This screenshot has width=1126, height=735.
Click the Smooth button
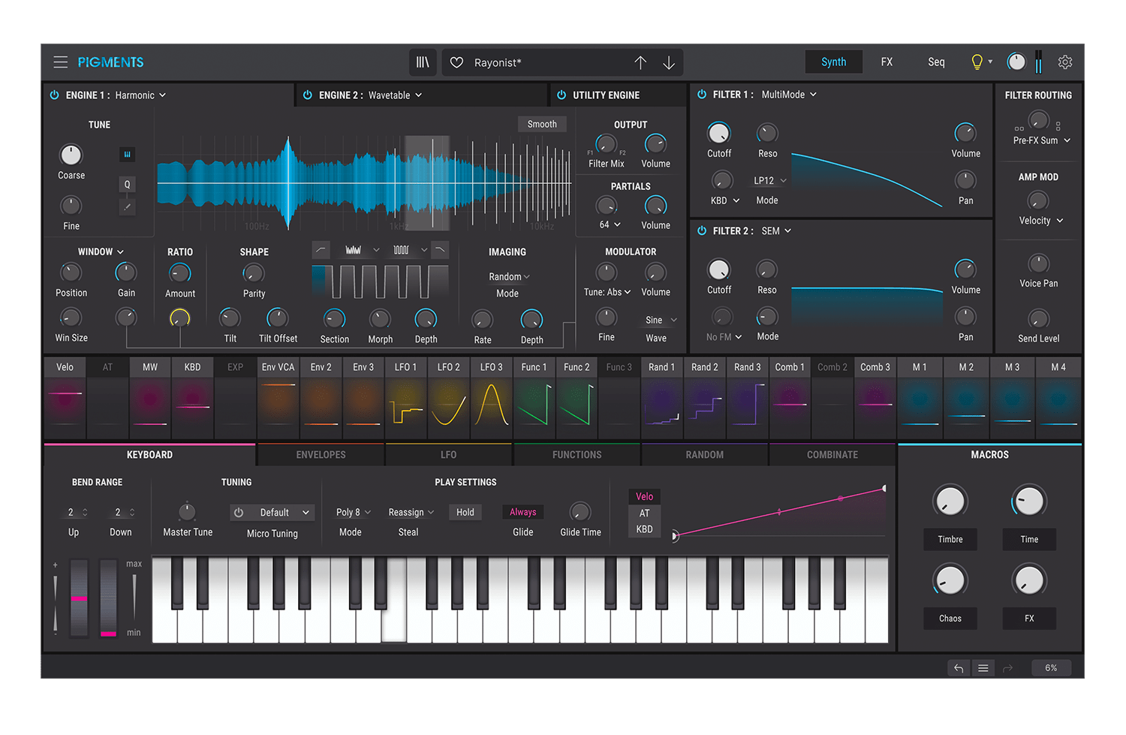pos(542,124)
